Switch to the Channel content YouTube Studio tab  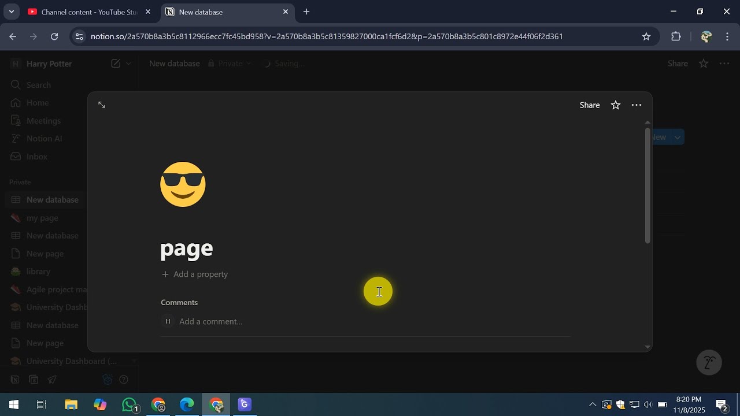tap(90, 12)
